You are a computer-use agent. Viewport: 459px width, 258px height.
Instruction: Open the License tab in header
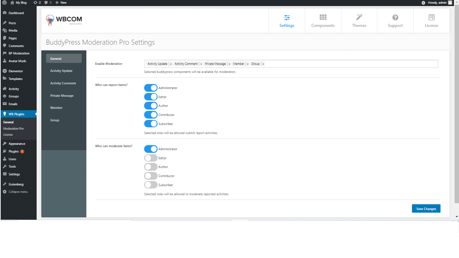431,21
